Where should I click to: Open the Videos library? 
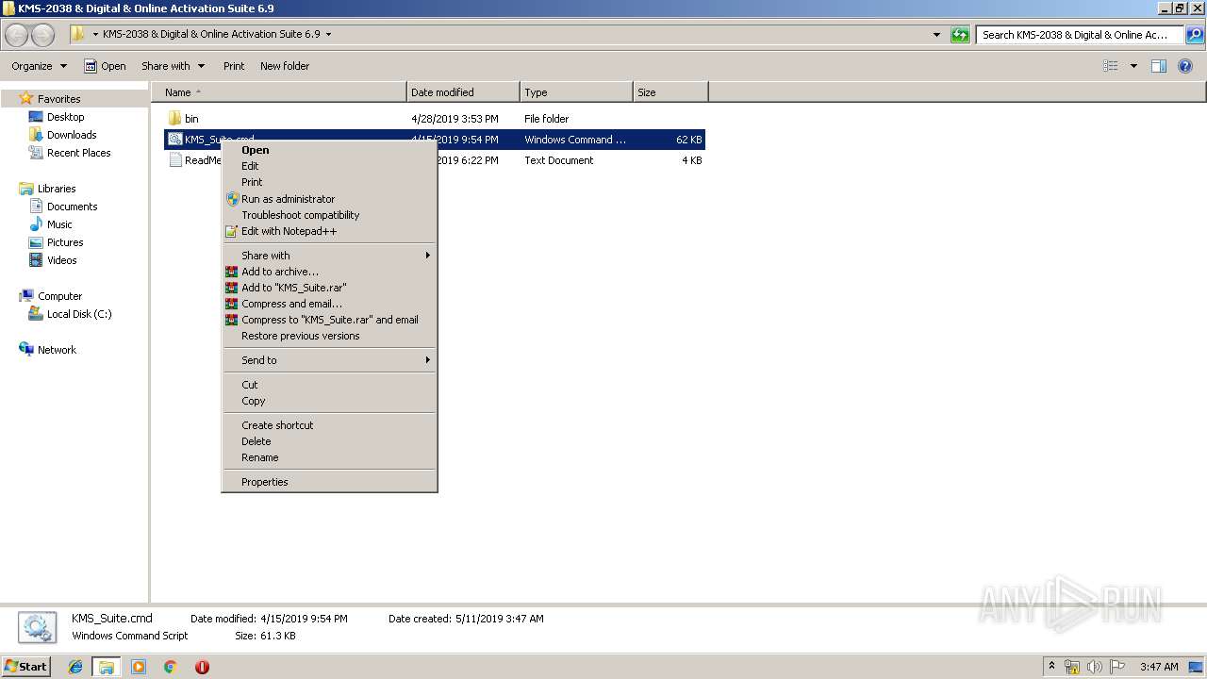[61, 260]
